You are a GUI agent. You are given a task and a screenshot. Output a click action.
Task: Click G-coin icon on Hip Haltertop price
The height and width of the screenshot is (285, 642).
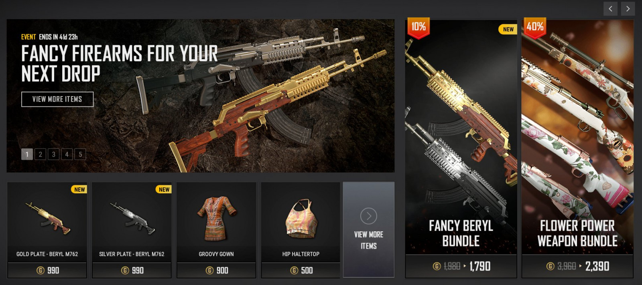294,271
